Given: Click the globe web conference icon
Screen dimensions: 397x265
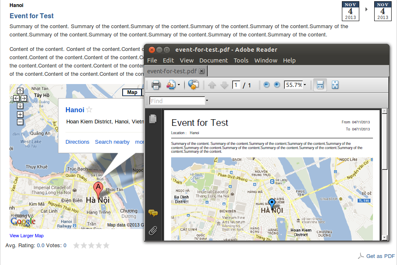Looking at the screenshot, I should pyautogui.click(x=194, y=85).
